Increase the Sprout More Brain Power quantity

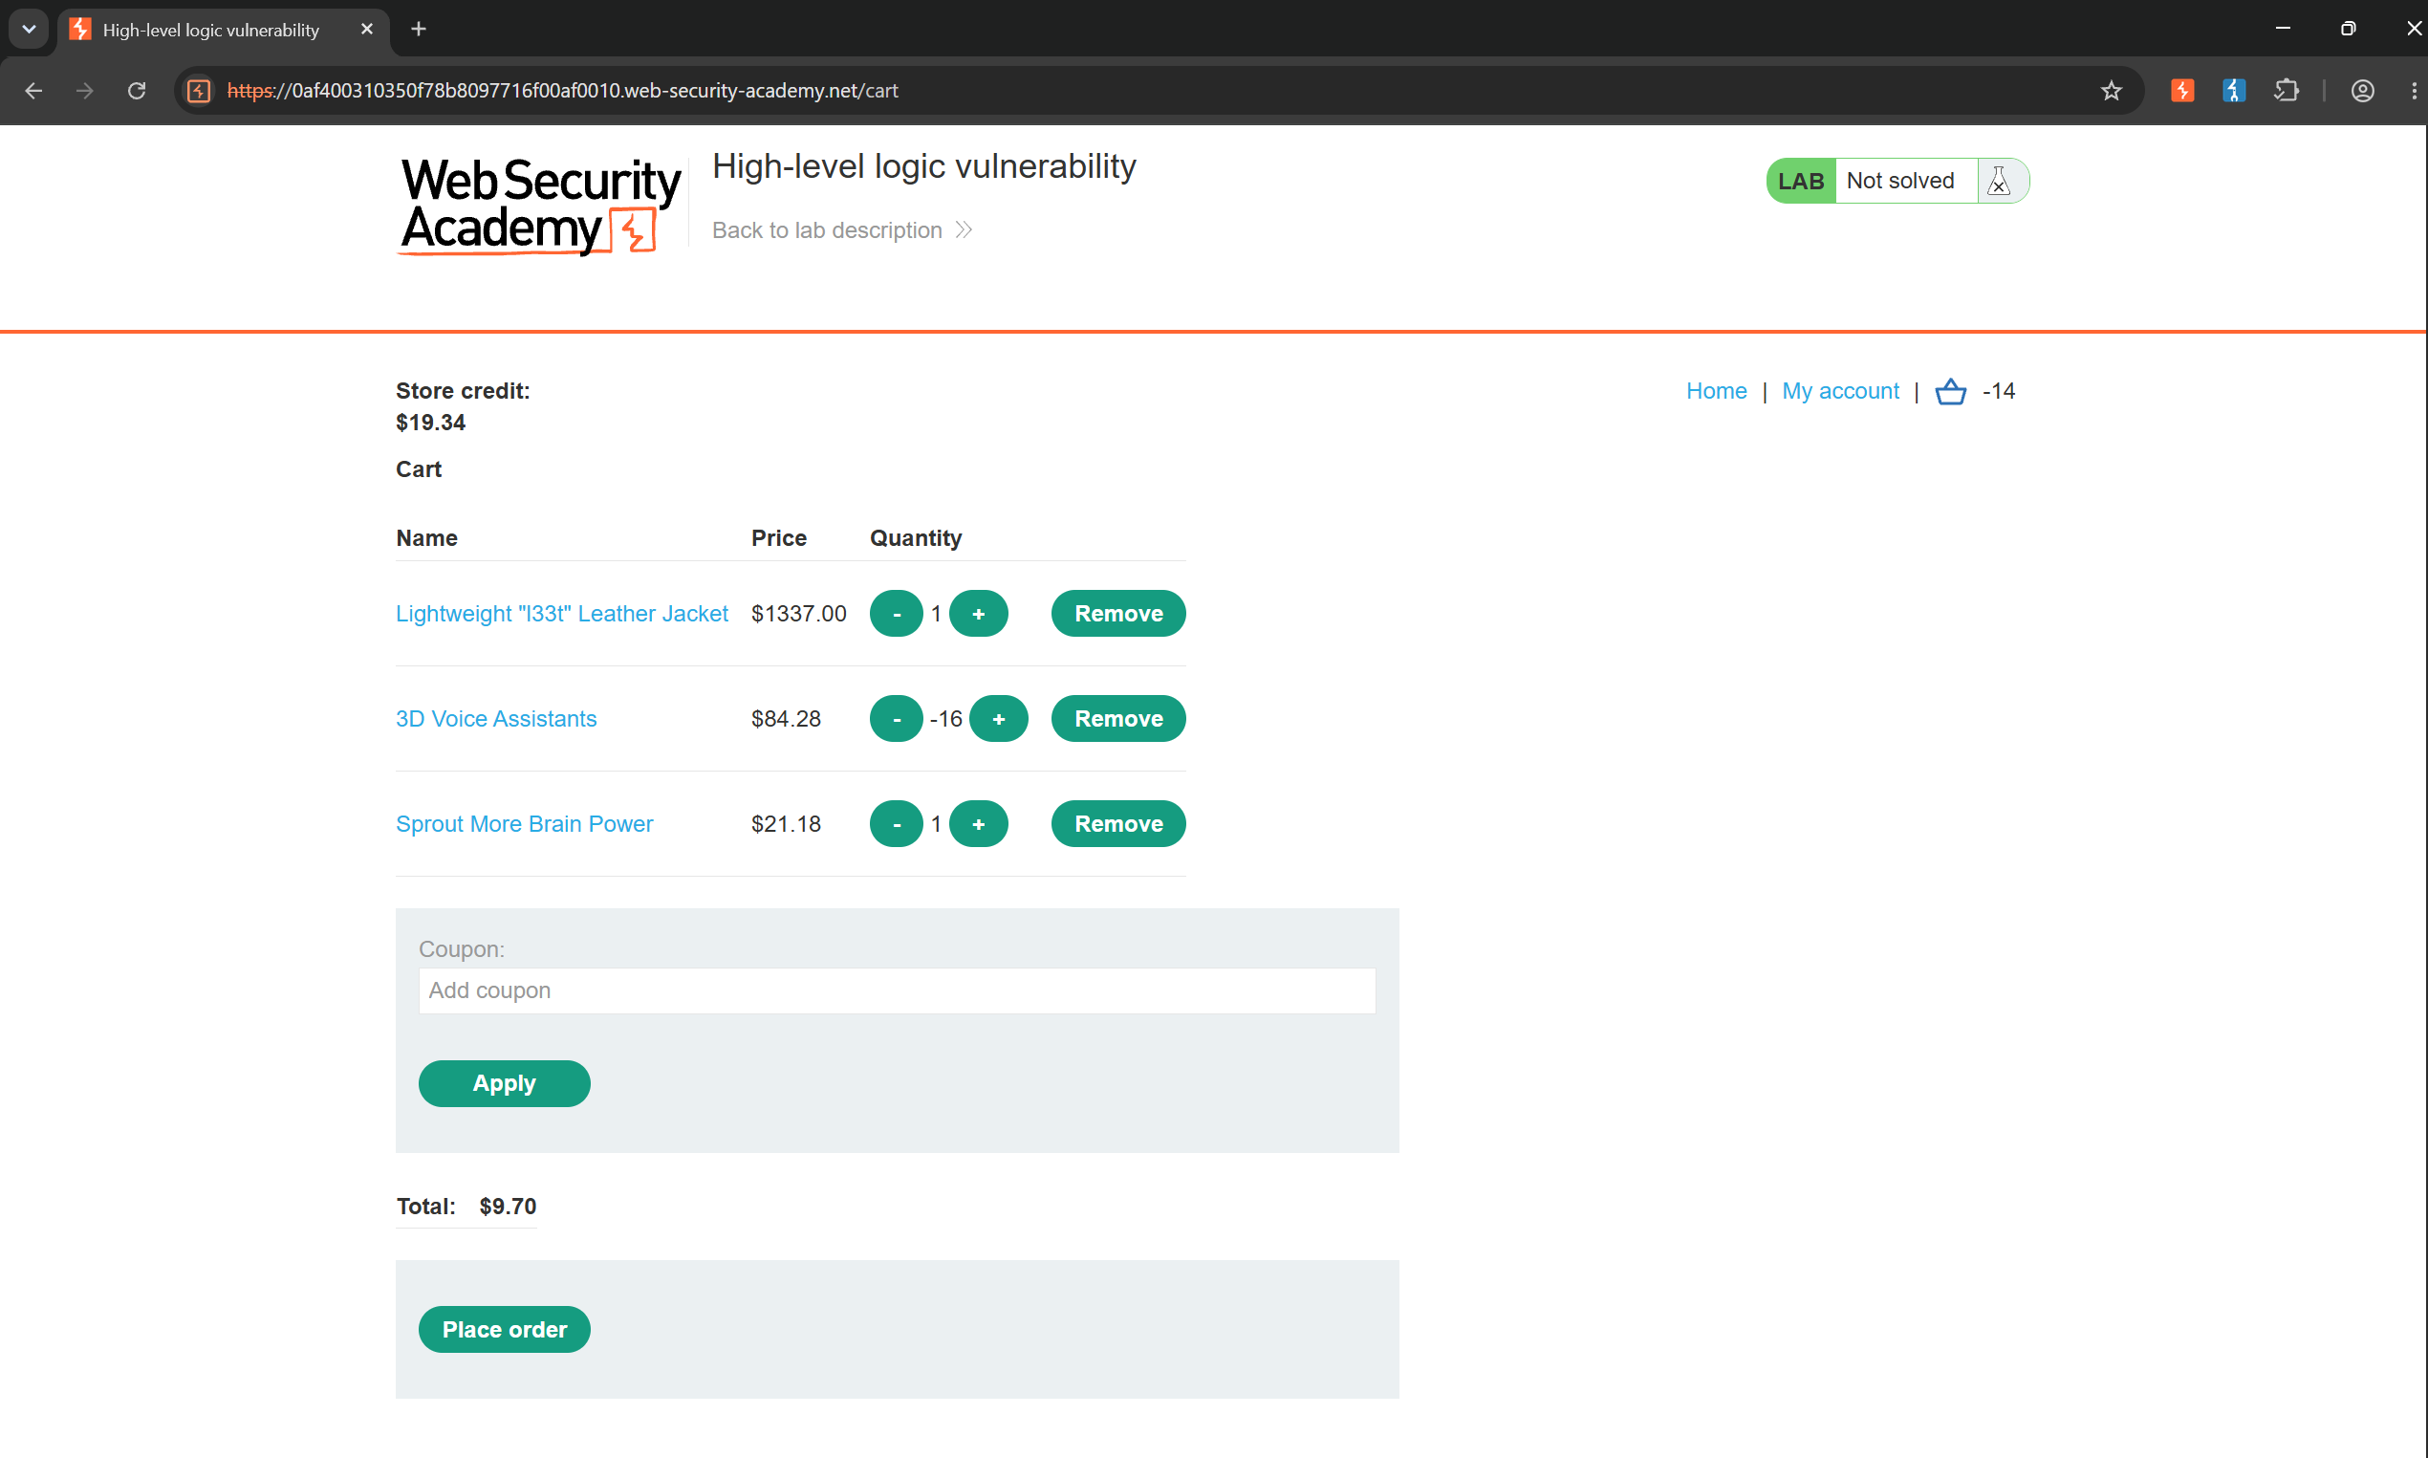coord(978,823)
